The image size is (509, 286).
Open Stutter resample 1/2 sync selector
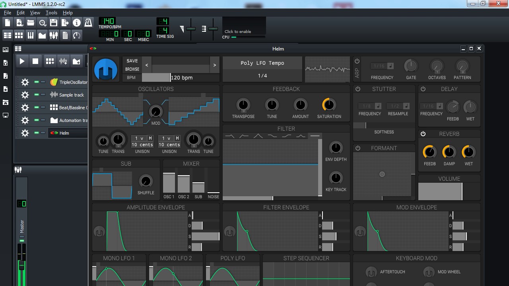click(398, 106)
